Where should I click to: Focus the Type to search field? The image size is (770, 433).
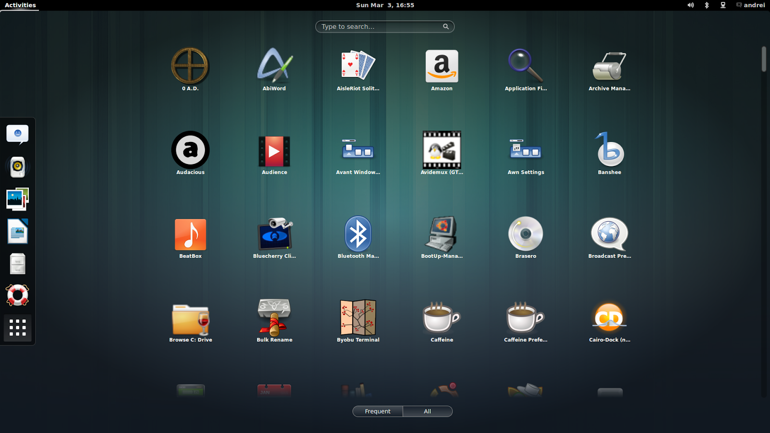385,26
